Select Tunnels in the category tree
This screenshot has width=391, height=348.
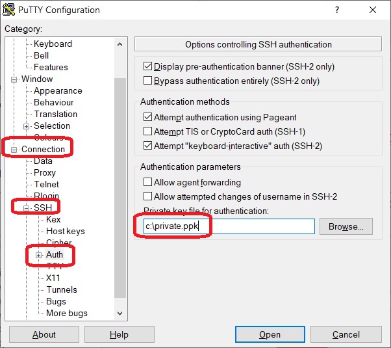pos(62,289)
